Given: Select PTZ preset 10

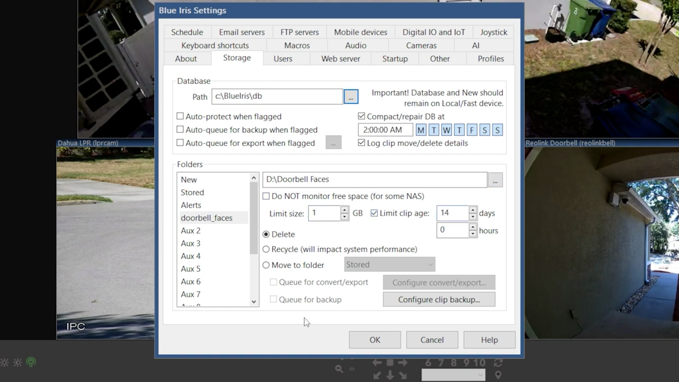Looking at the screenshot, I should point(480,363).
